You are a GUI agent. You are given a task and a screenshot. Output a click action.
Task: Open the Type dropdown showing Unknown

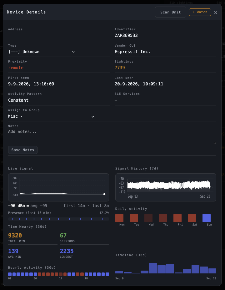pos(42,52)
